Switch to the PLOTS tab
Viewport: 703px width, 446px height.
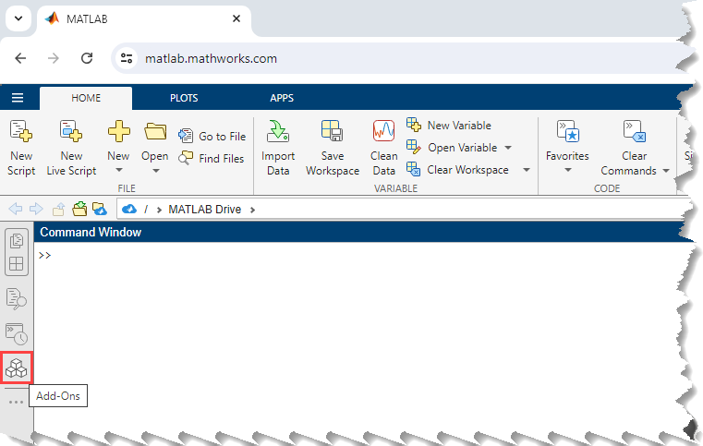click(183, 98)
